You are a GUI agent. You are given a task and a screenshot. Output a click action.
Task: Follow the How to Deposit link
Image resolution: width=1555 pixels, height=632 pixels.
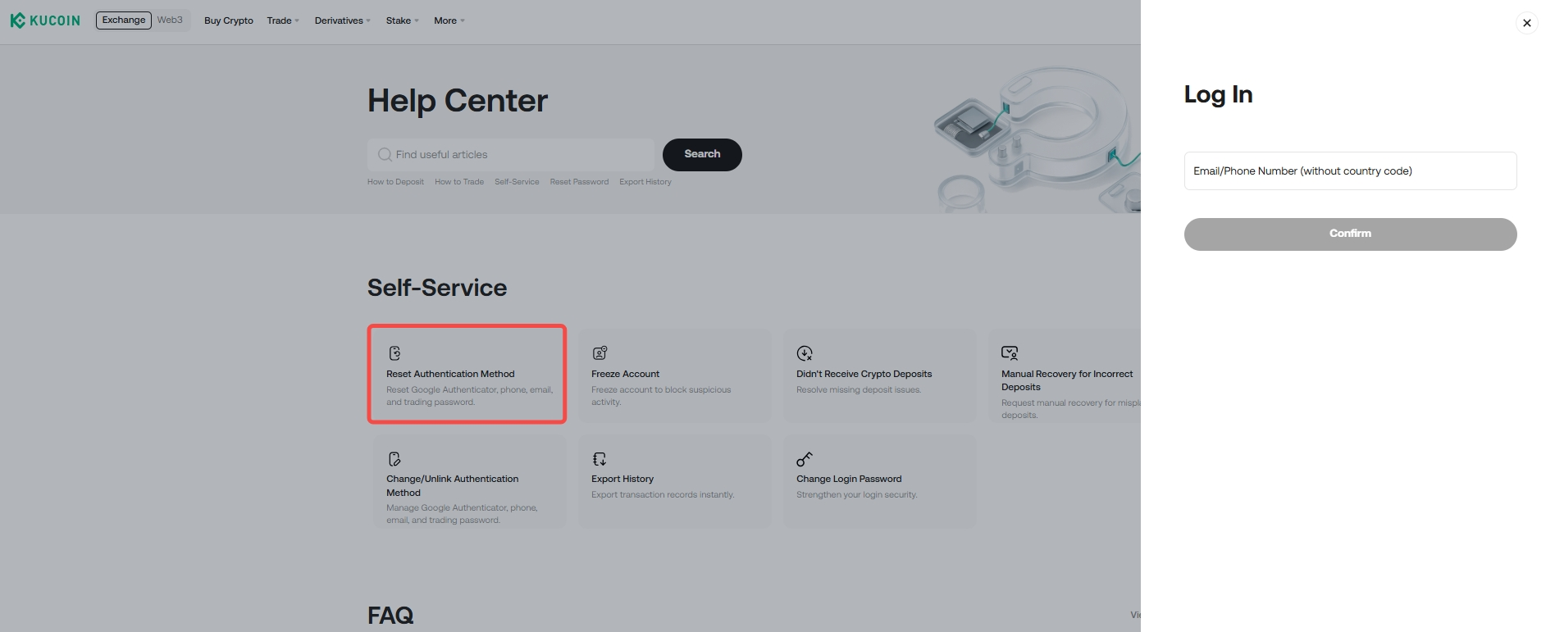click(395, 182)
